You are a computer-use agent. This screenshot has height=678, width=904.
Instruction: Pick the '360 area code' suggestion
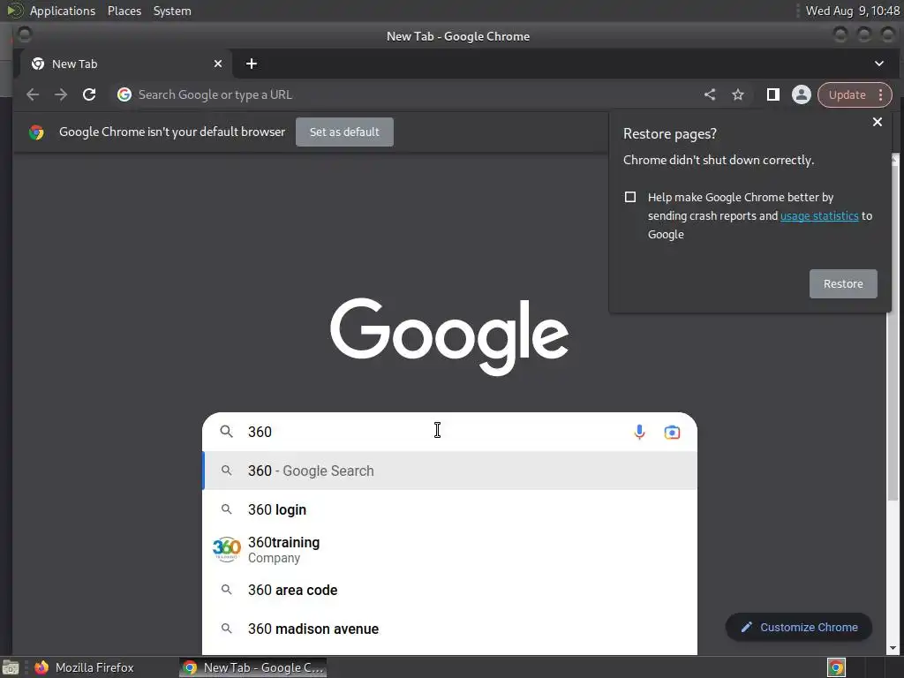pyautogui.click(x=449, y=590)
